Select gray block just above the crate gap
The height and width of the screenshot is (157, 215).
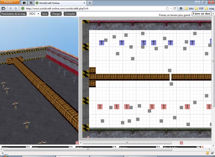tap(170, 70)
